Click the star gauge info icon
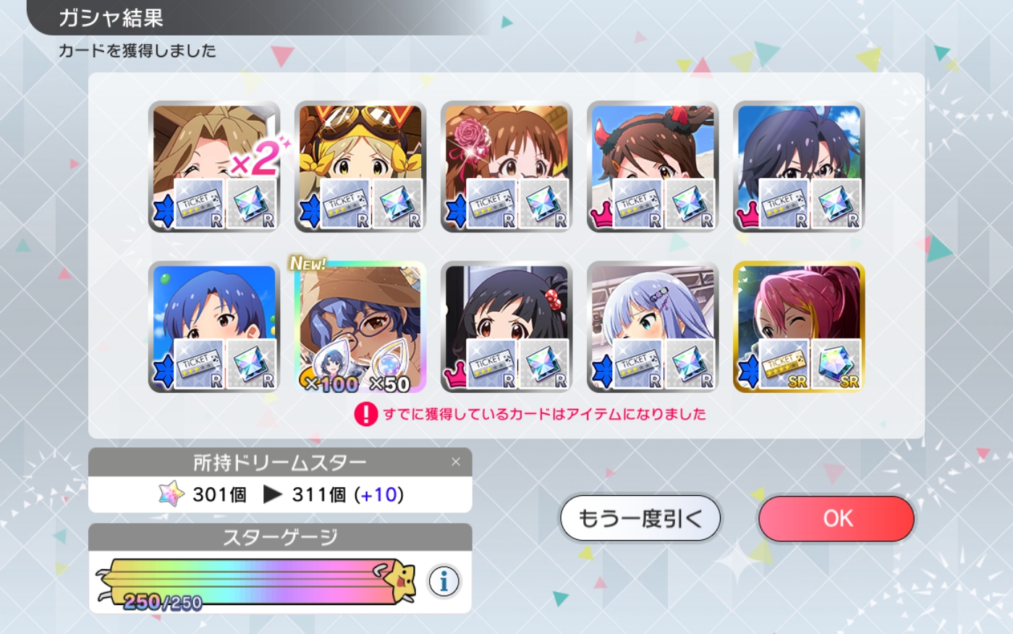The height and width of the screenshot is (634, 1013). [x=444, y=581]
